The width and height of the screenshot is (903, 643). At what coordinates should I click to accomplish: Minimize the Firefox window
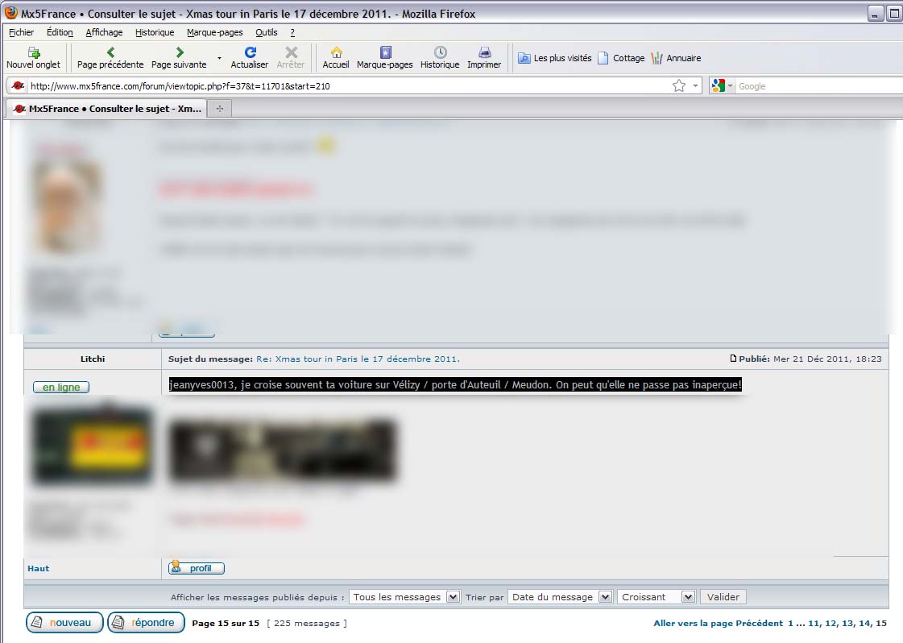pos(876,14)
